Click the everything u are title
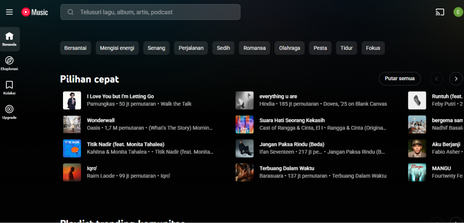The image size is (464, 223). point(278,97)
